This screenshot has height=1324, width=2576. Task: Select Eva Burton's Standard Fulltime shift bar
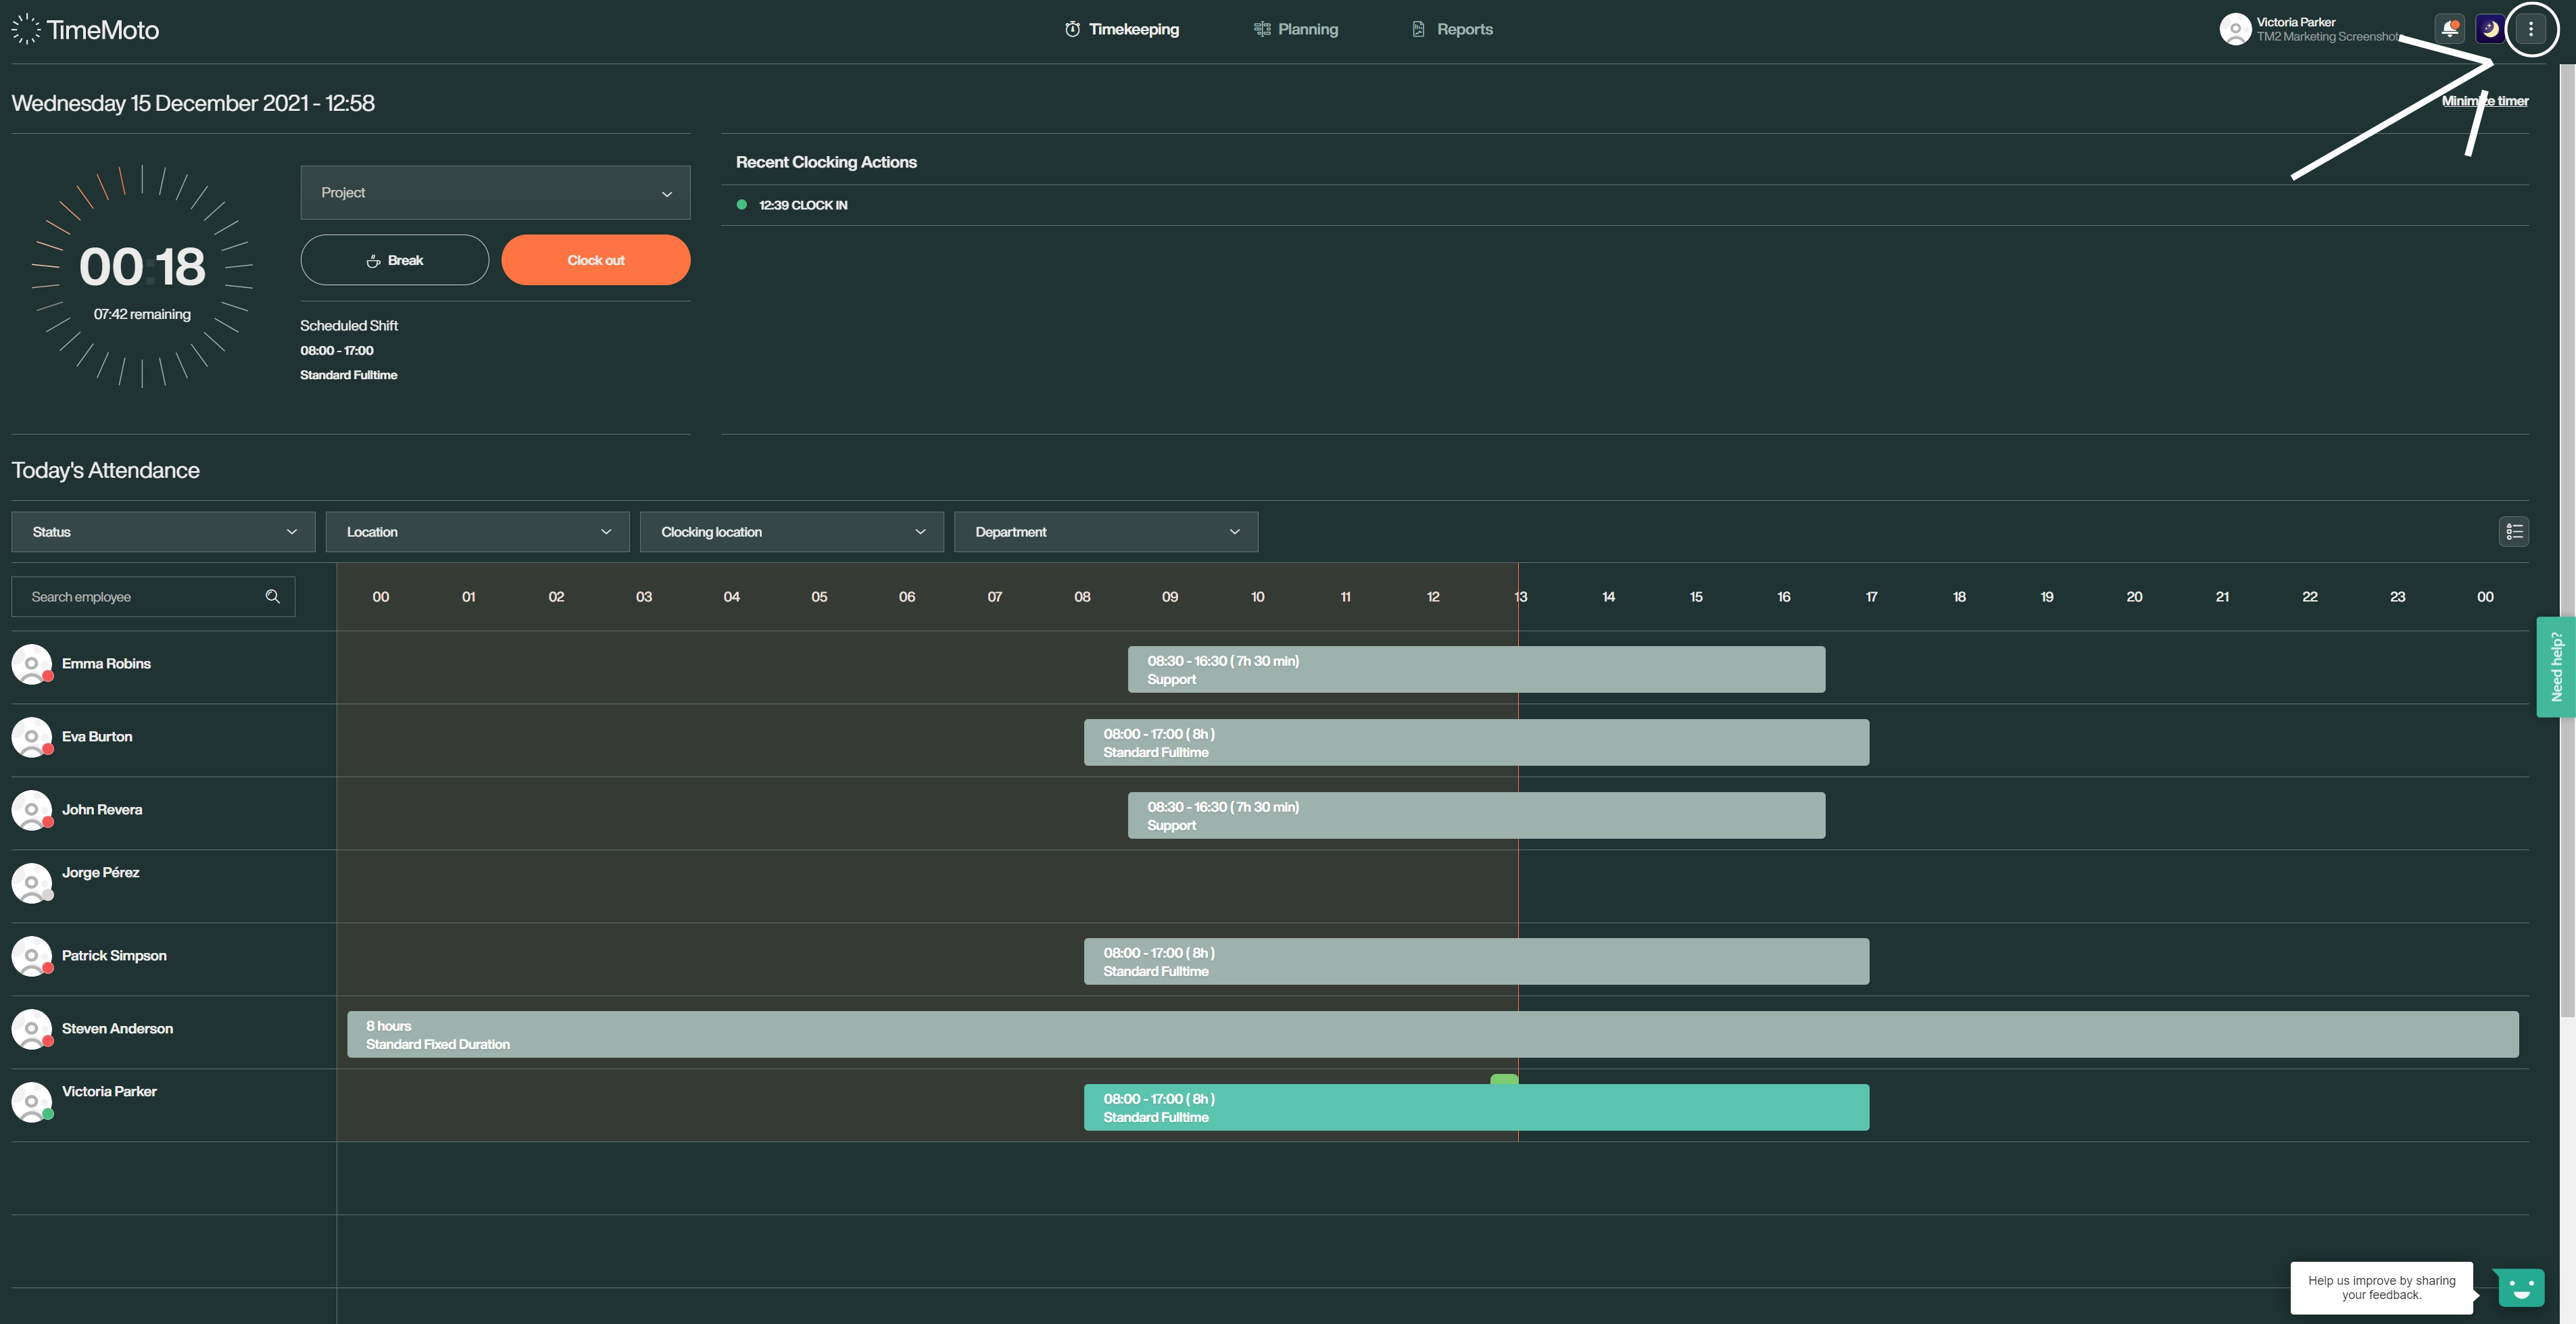[x=1476, y=742]
